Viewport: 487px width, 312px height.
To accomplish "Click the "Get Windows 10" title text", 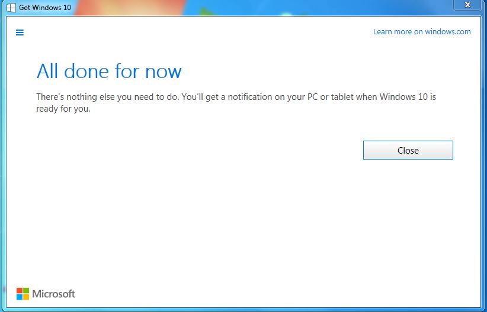I will tap(45, 8).
